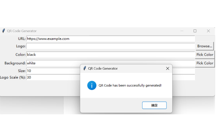Maximize the QR Code Generator main window
The height and width of the screenshot is (135, 216).
tap(195, 31)
